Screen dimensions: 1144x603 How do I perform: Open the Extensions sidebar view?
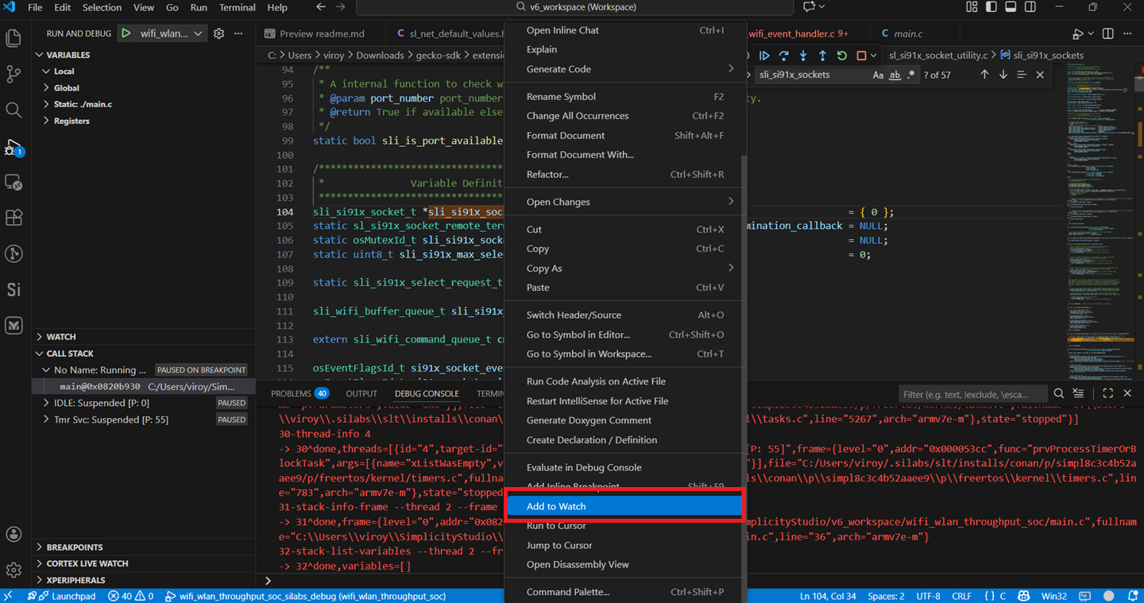pyautogui.click(x=14, y=218)
